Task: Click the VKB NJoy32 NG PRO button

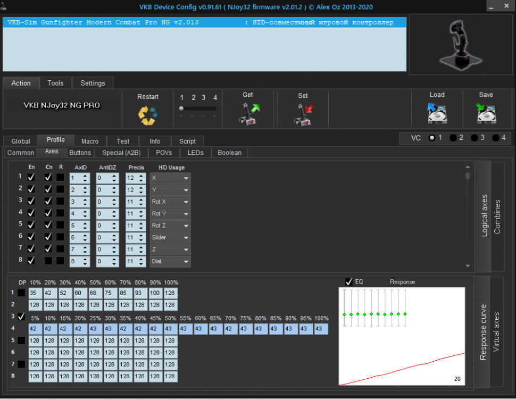Action: [62, 105]
